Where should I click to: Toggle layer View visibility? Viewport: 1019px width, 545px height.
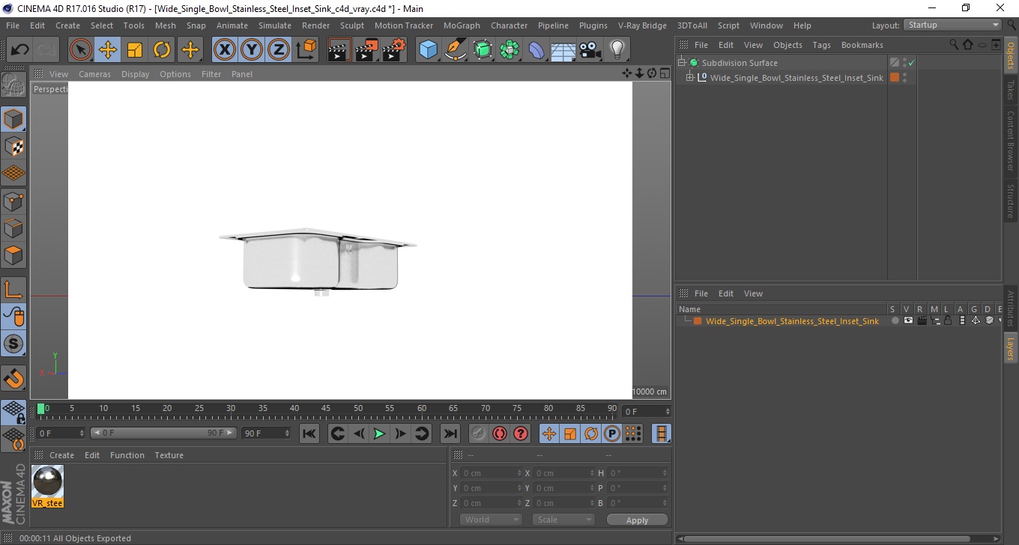coord(908,320)
